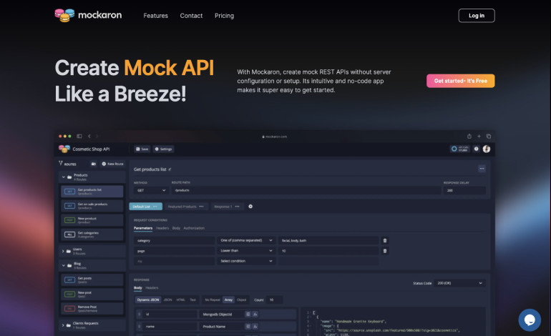Image resolution: width=551 pixels, height=336 pixels.
Task: Open the Features page
Action: (x=156, y=16)
